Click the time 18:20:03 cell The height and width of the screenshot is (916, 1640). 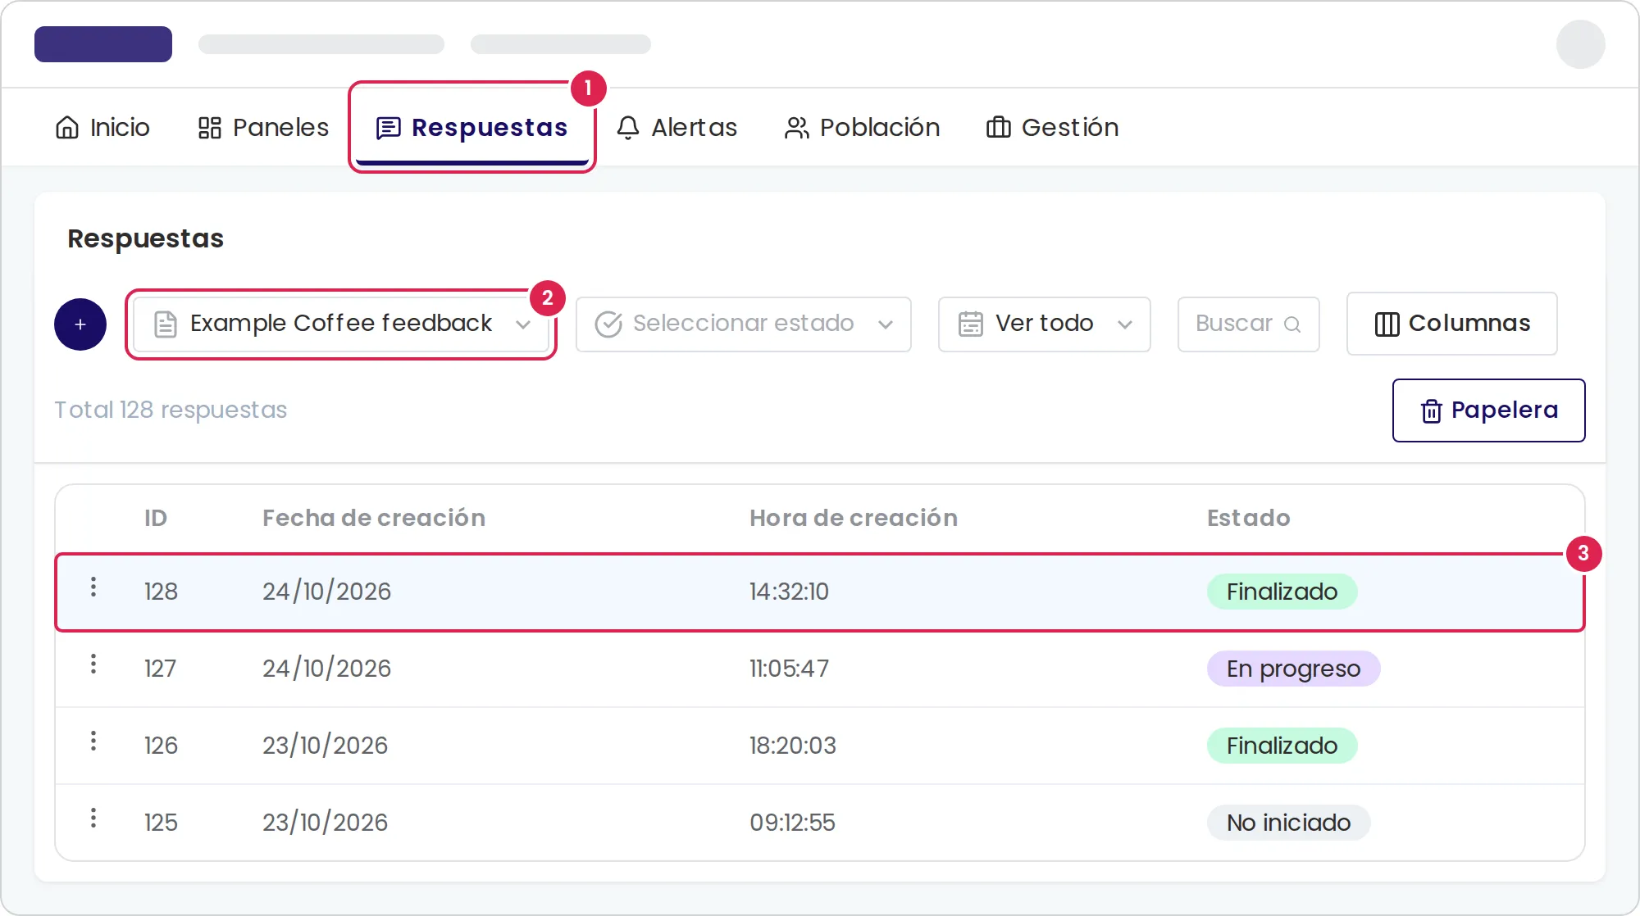793,746
